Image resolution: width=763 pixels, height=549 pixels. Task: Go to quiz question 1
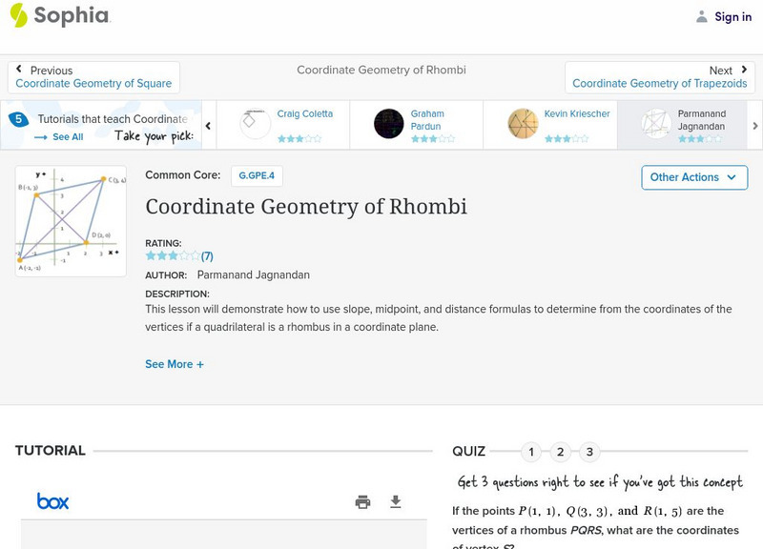[531, 452]
